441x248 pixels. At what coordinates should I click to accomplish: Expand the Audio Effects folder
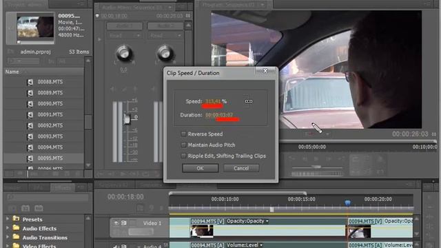[8, 228]
